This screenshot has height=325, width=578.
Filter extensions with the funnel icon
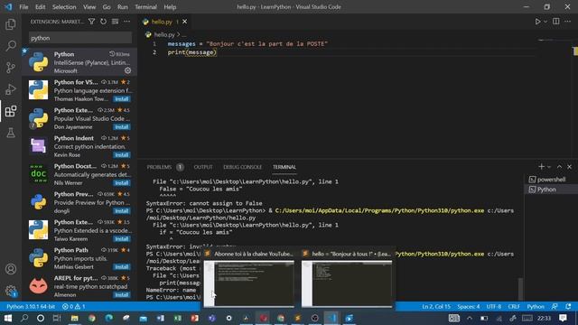tap(91, 22)
